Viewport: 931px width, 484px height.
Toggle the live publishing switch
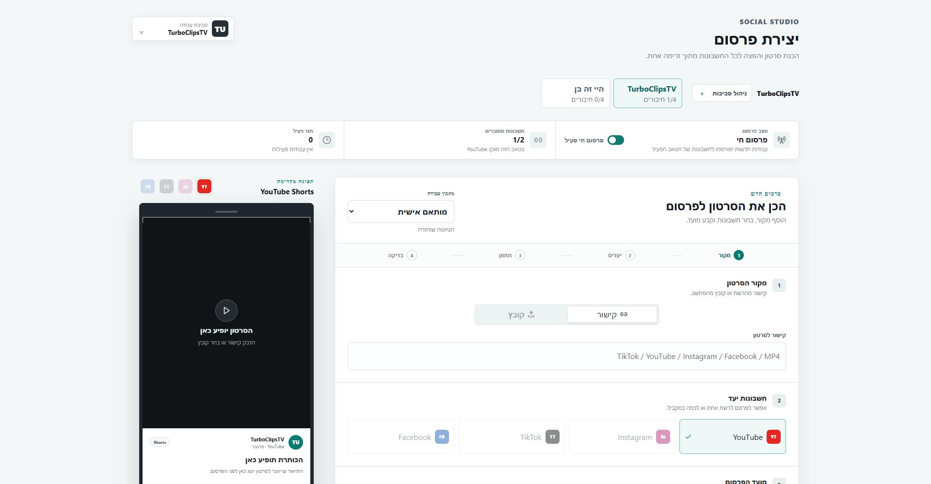coord(616,140)
